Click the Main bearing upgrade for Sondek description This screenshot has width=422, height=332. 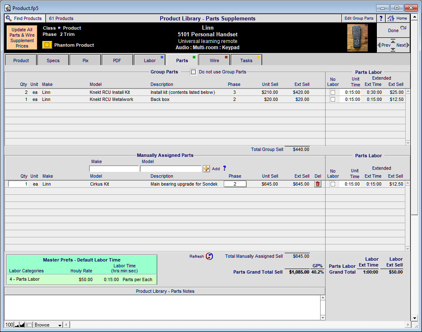(x=184, y=184)
